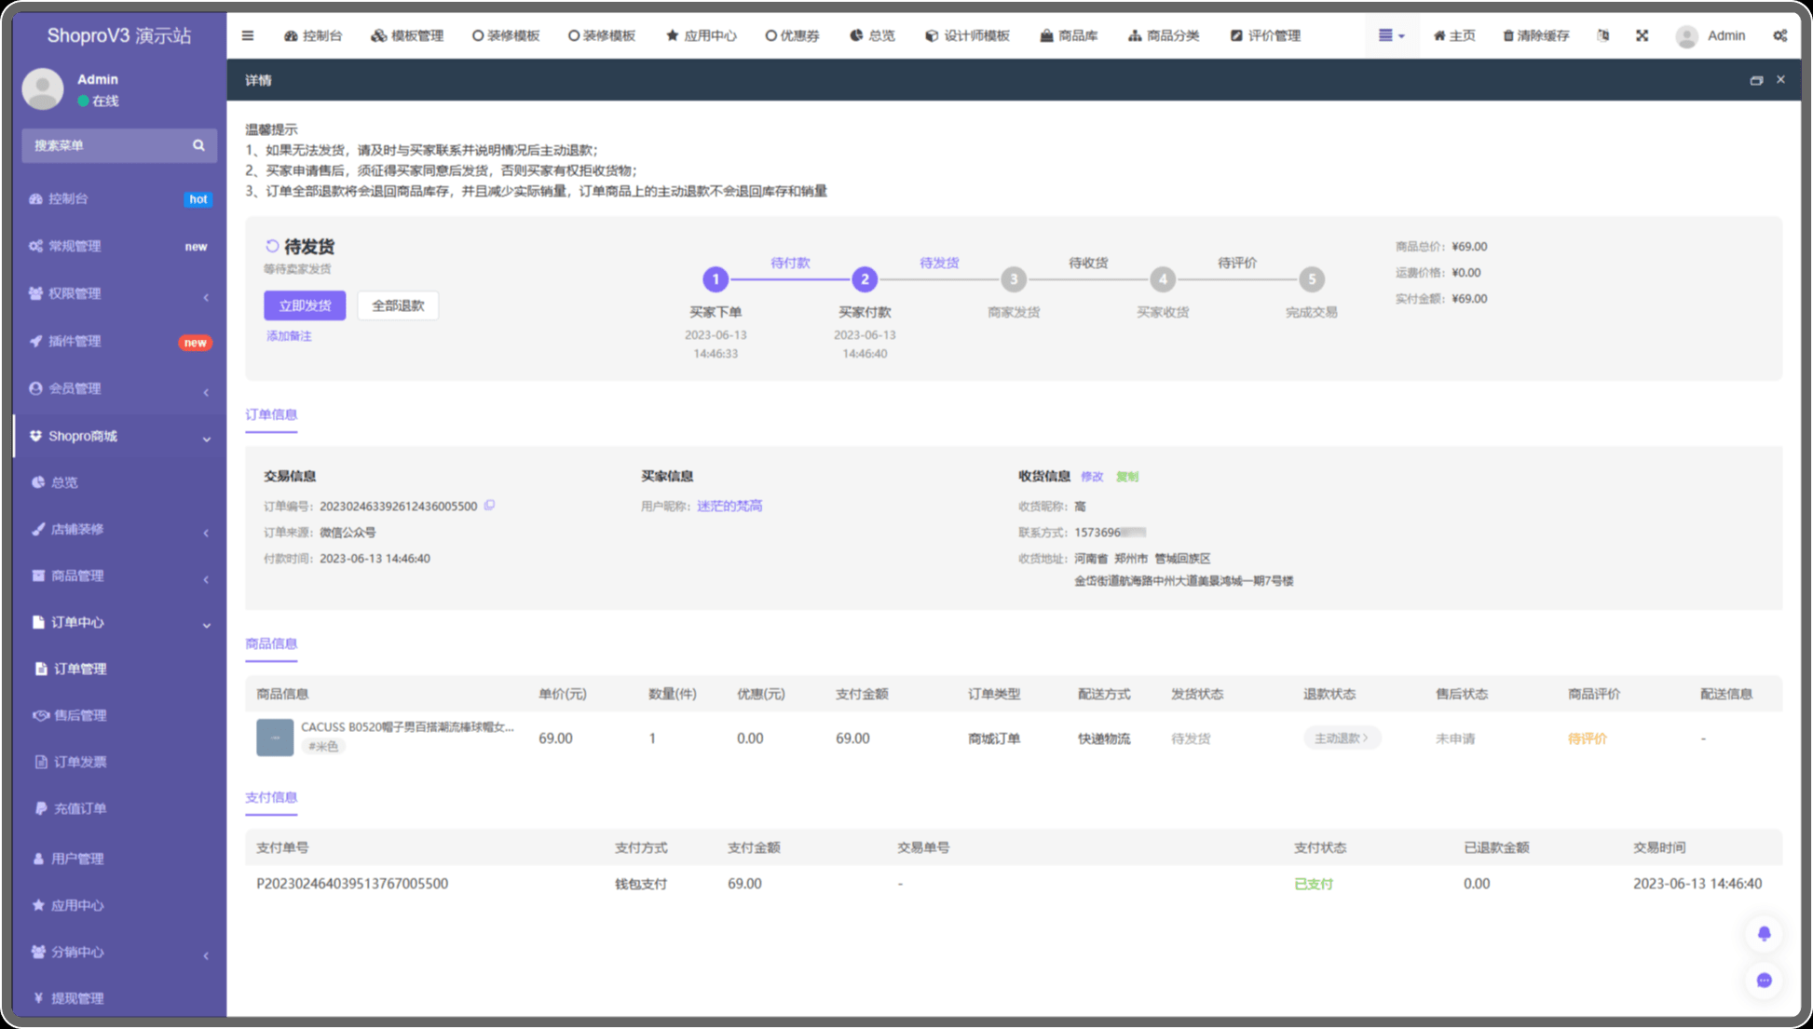The width and height of the screenshot is (1813, 1029).
Task: Open the settings gears icon at top right
Action: [x=1779, y=35]
